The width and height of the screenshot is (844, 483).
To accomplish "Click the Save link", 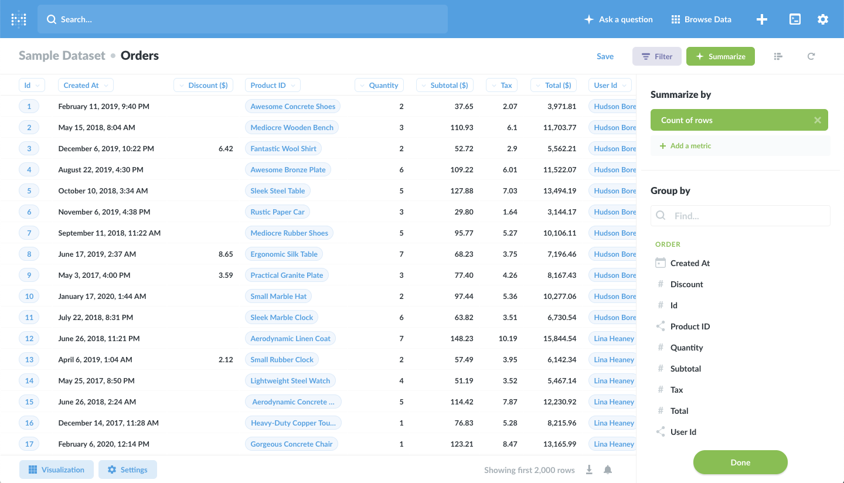I will coord(605,56).
